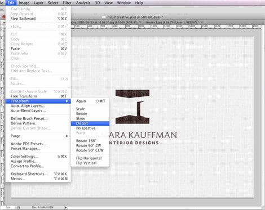Choose Paste from the Edit menu
The width and height of the screenshot is (265, 210).
(x=38, y=48)
